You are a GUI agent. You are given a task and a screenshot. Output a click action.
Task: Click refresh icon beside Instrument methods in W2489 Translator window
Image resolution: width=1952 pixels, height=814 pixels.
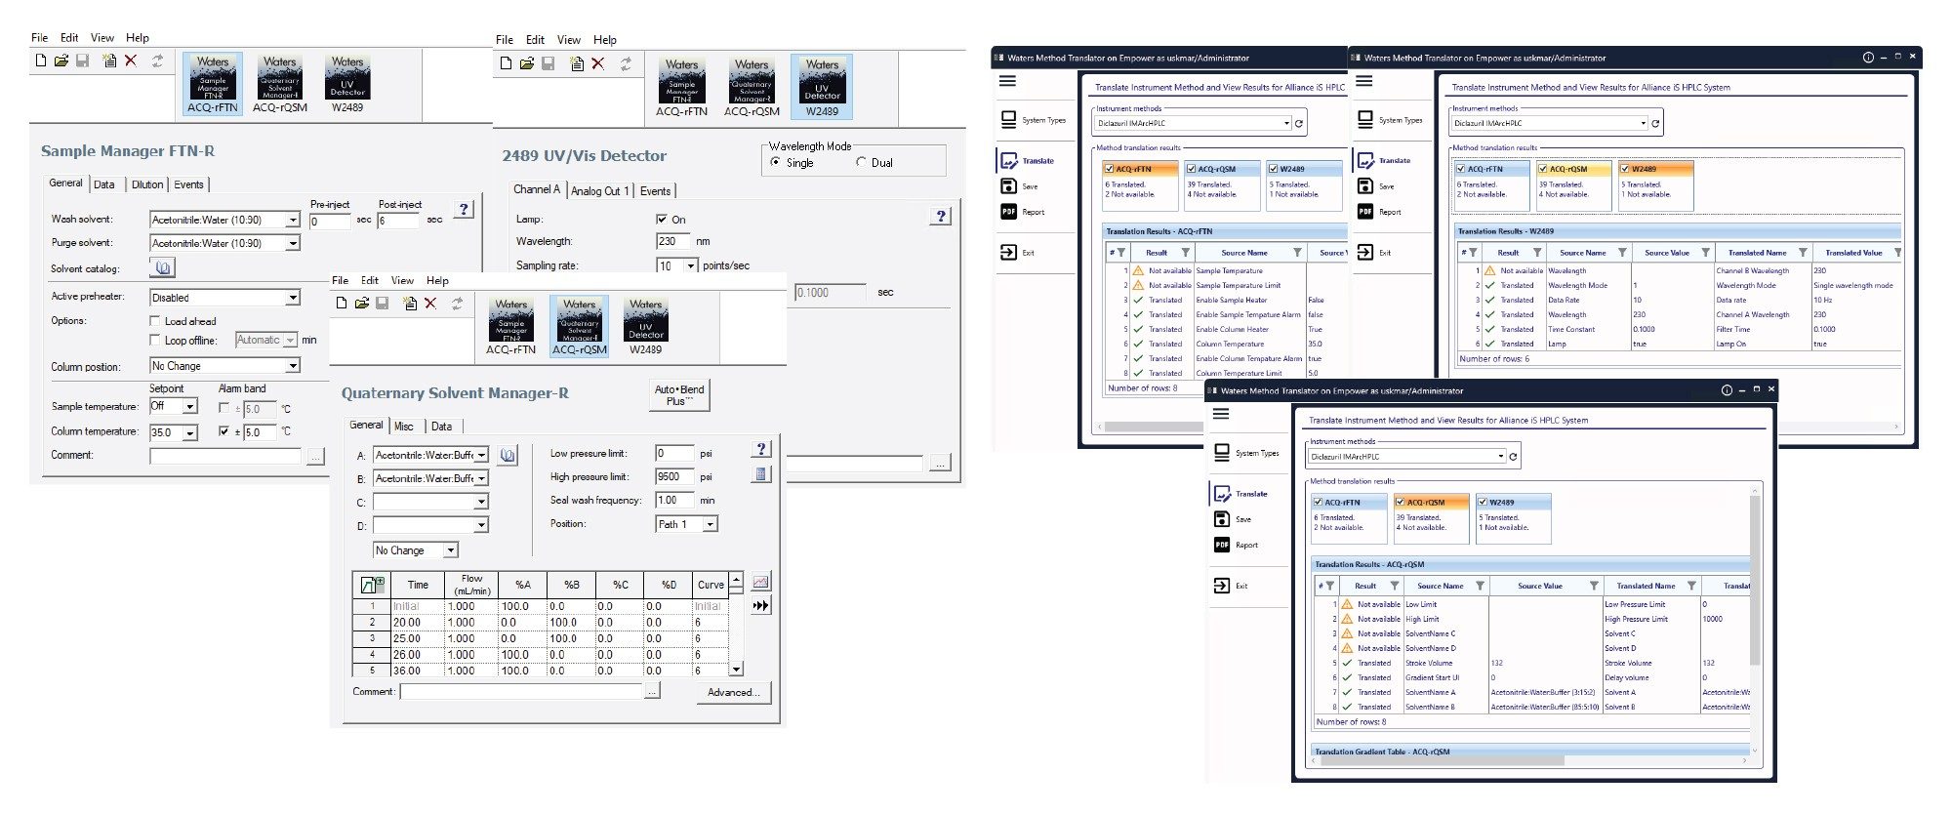click(1656, 123)
